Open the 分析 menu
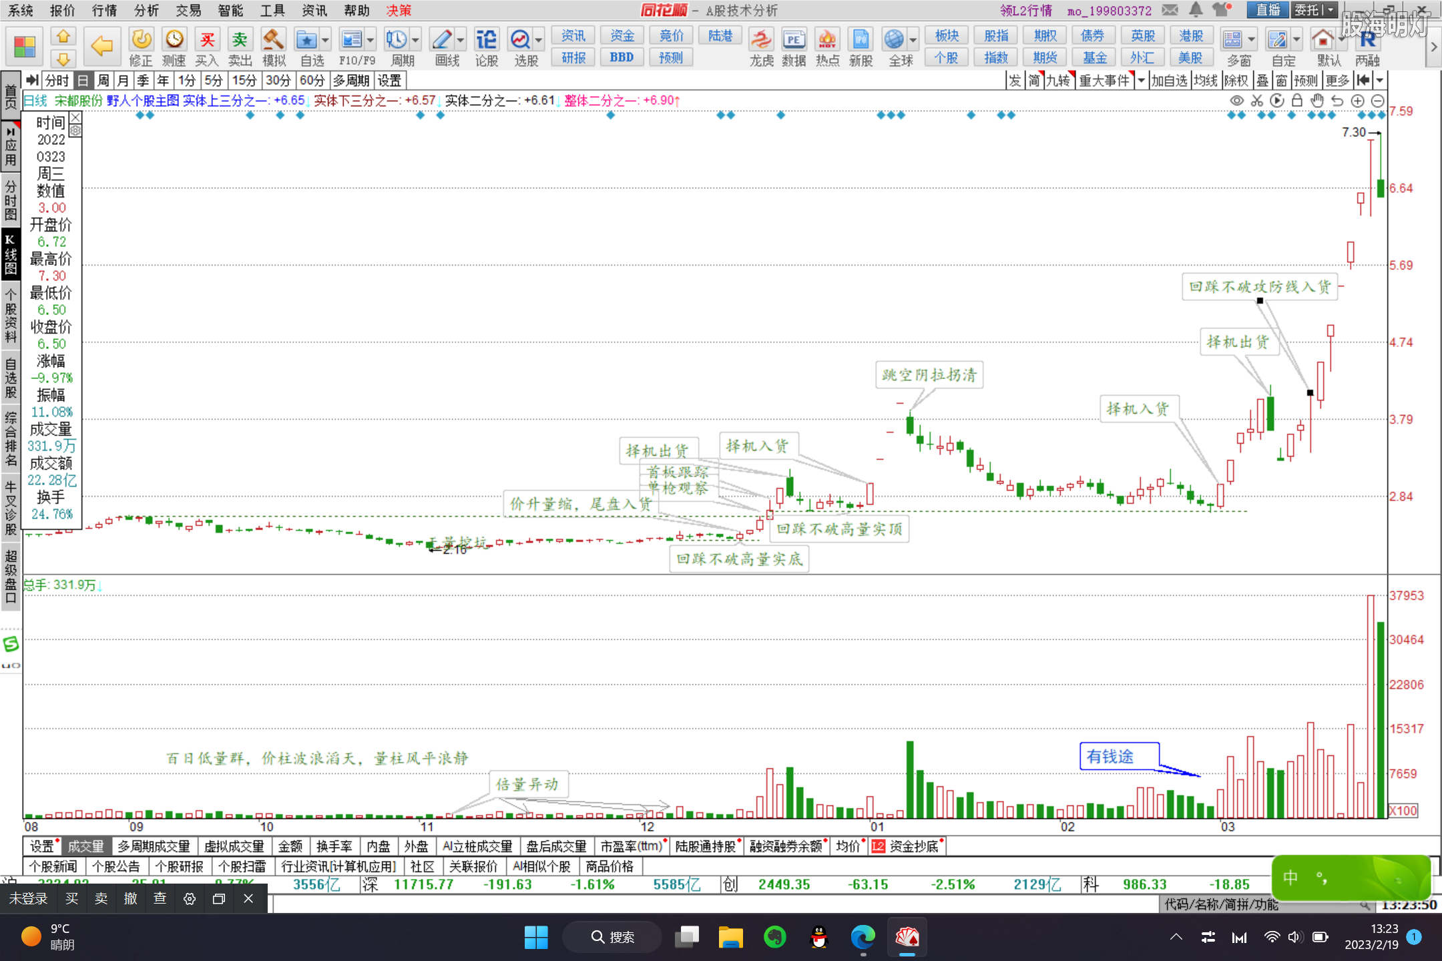1442x961 pixels. coord(146,10)
